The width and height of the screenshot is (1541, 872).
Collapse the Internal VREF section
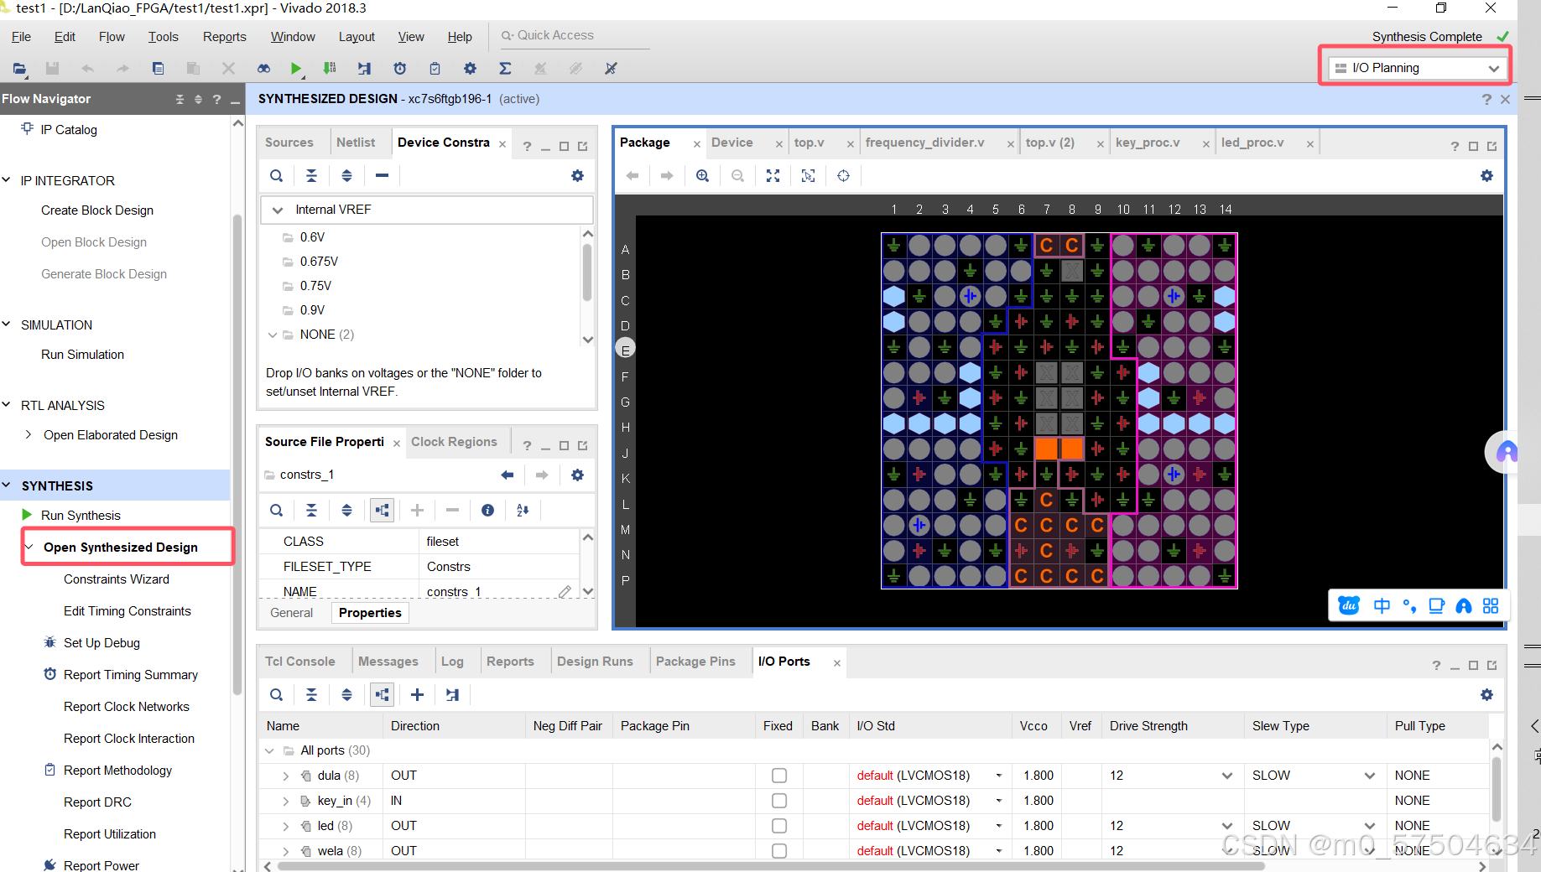tap(277, 210)
